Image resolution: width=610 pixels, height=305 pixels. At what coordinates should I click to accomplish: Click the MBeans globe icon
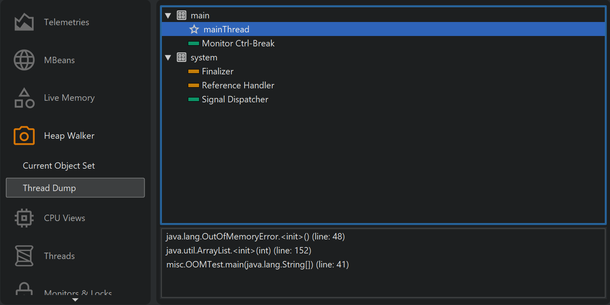(24, 60)
